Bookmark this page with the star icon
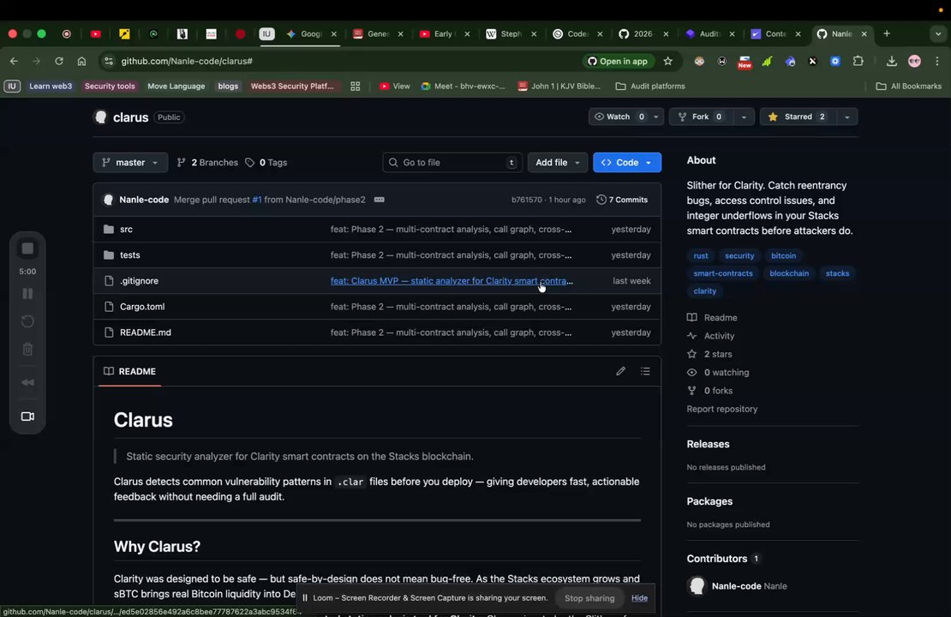The width and height of the screenshot is (951, 617). tap(667, 62)
